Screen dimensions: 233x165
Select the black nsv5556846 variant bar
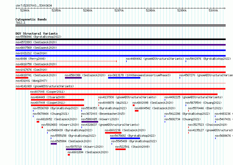click(120, 39)
